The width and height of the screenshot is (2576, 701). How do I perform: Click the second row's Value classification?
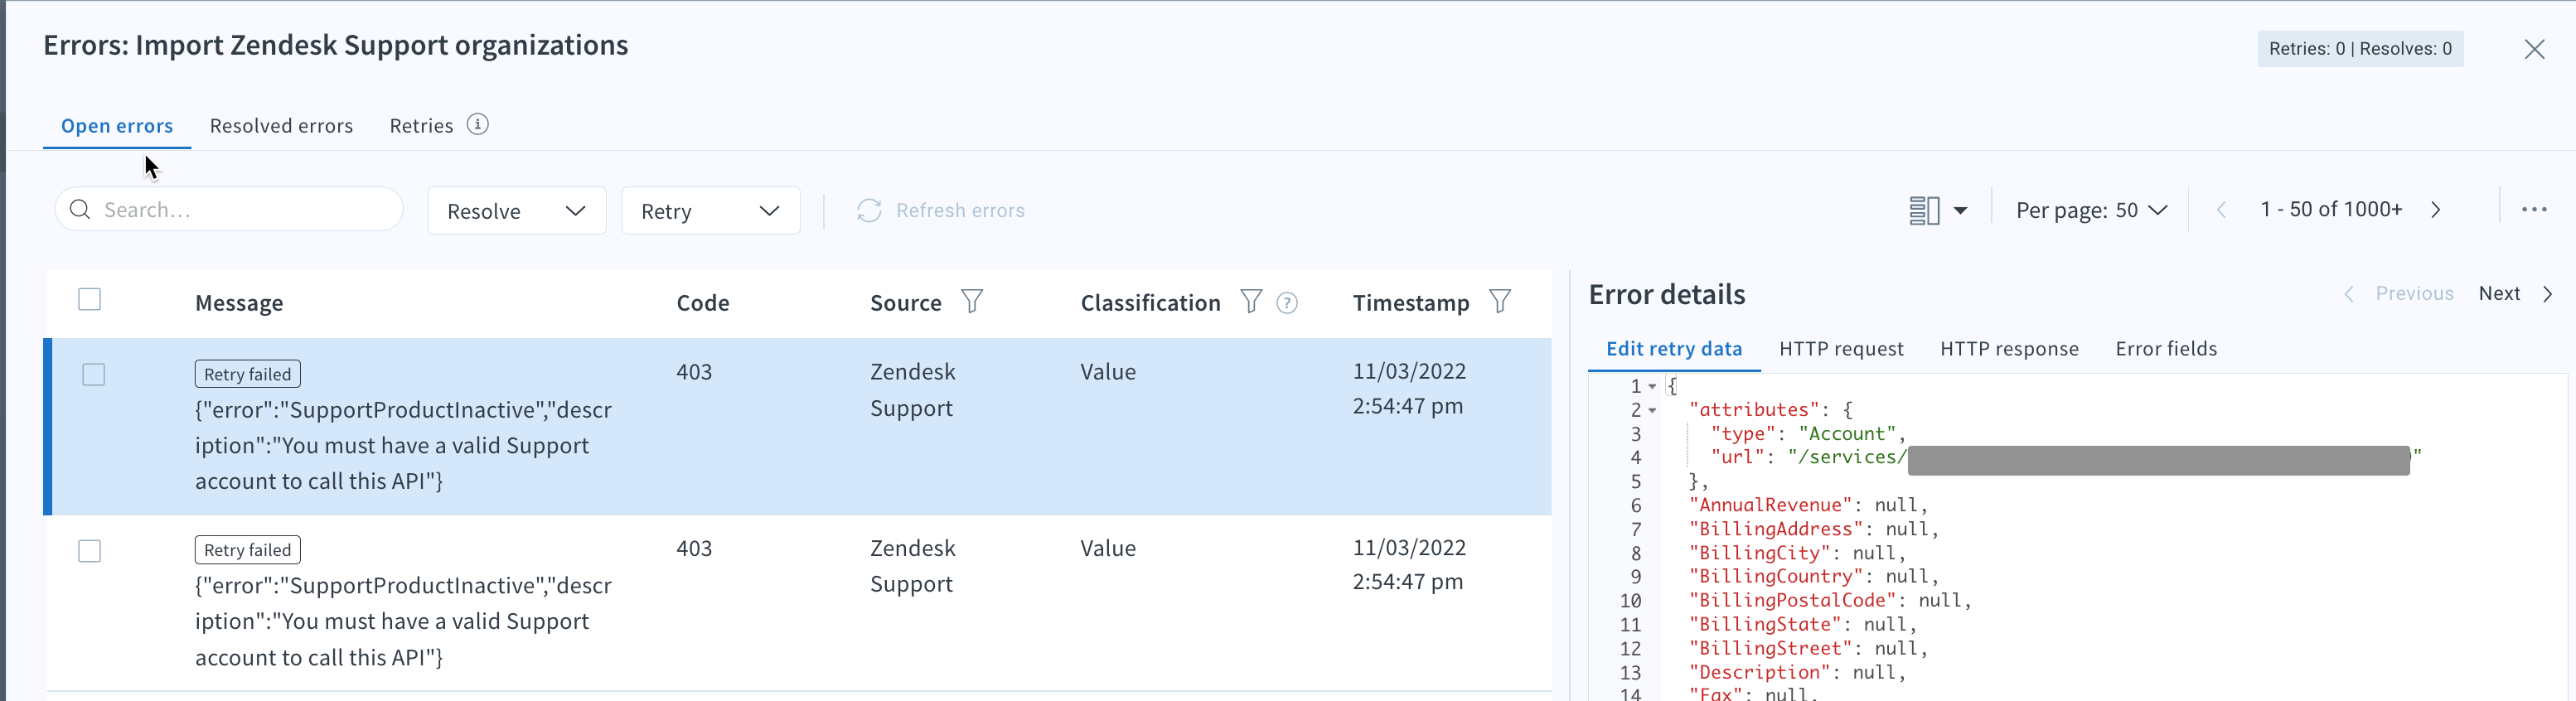(x=1108, y=549)
